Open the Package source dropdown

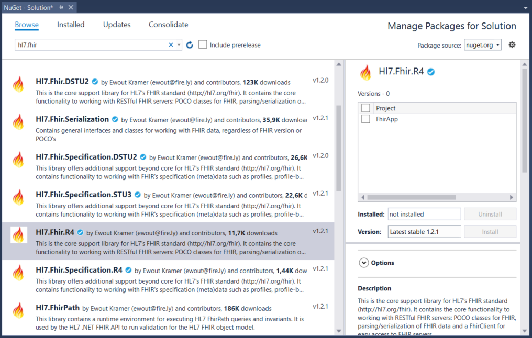(x=483, y=45)
